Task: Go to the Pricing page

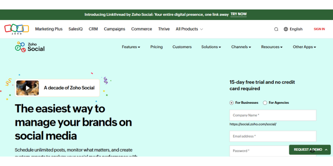Action: pyautogui.click(x=157, y=47)
